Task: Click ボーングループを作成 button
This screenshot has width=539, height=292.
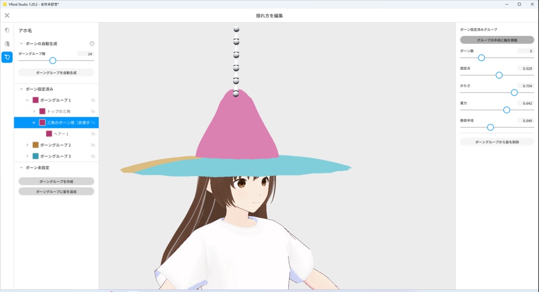Action: point(56,182)
